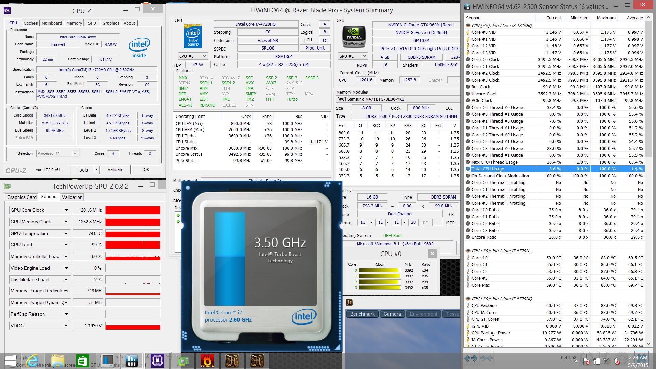This screenshot has width=656, height=369.
Task: Open the VDDC sensor dropdown in GPU-Z
Action: (66, 326)
